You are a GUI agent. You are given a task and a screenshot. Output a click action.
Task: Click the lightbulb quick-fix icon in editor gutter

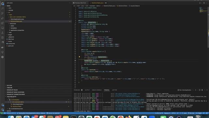coord(79,57)
